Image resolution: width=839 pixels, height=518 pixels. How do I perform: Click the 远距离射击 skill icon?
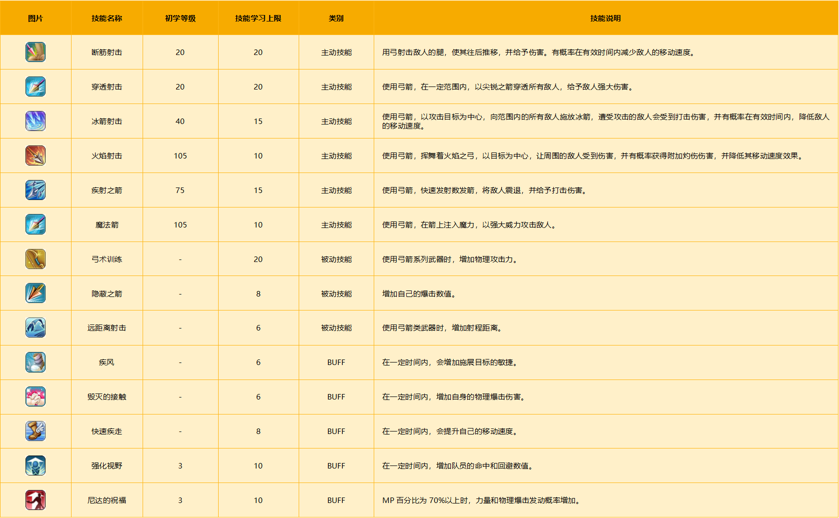(36, 327)
